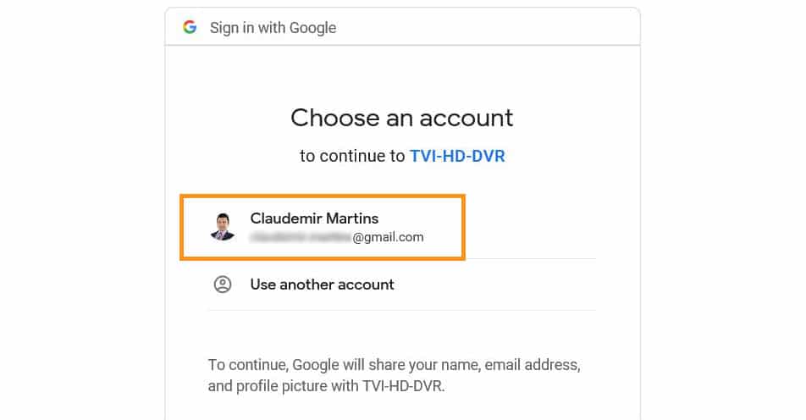Image resolution: width=806 pixels, height=420 pixels.
Task: Click TVI-HD-DVR in the sharing notice
Action: pyautogui.click(x=400, y=387)
